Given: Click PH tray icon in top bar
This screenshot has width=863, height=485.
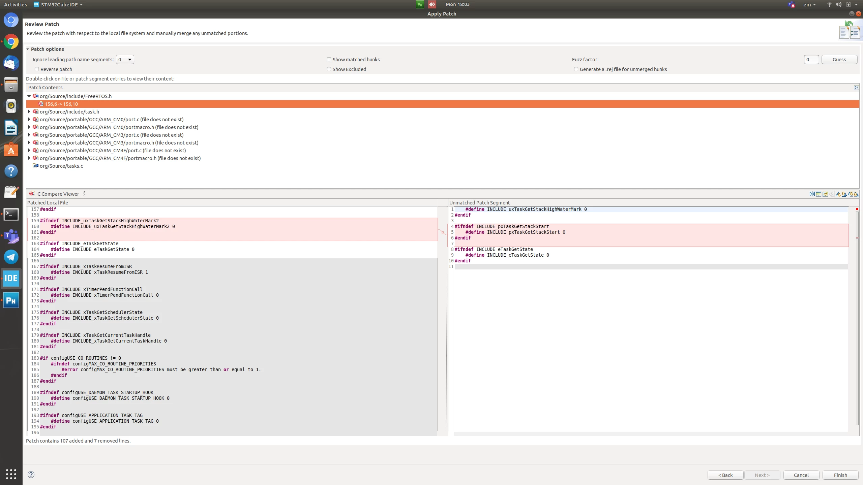Looking at the screenshot, I should tap(420, 4).
